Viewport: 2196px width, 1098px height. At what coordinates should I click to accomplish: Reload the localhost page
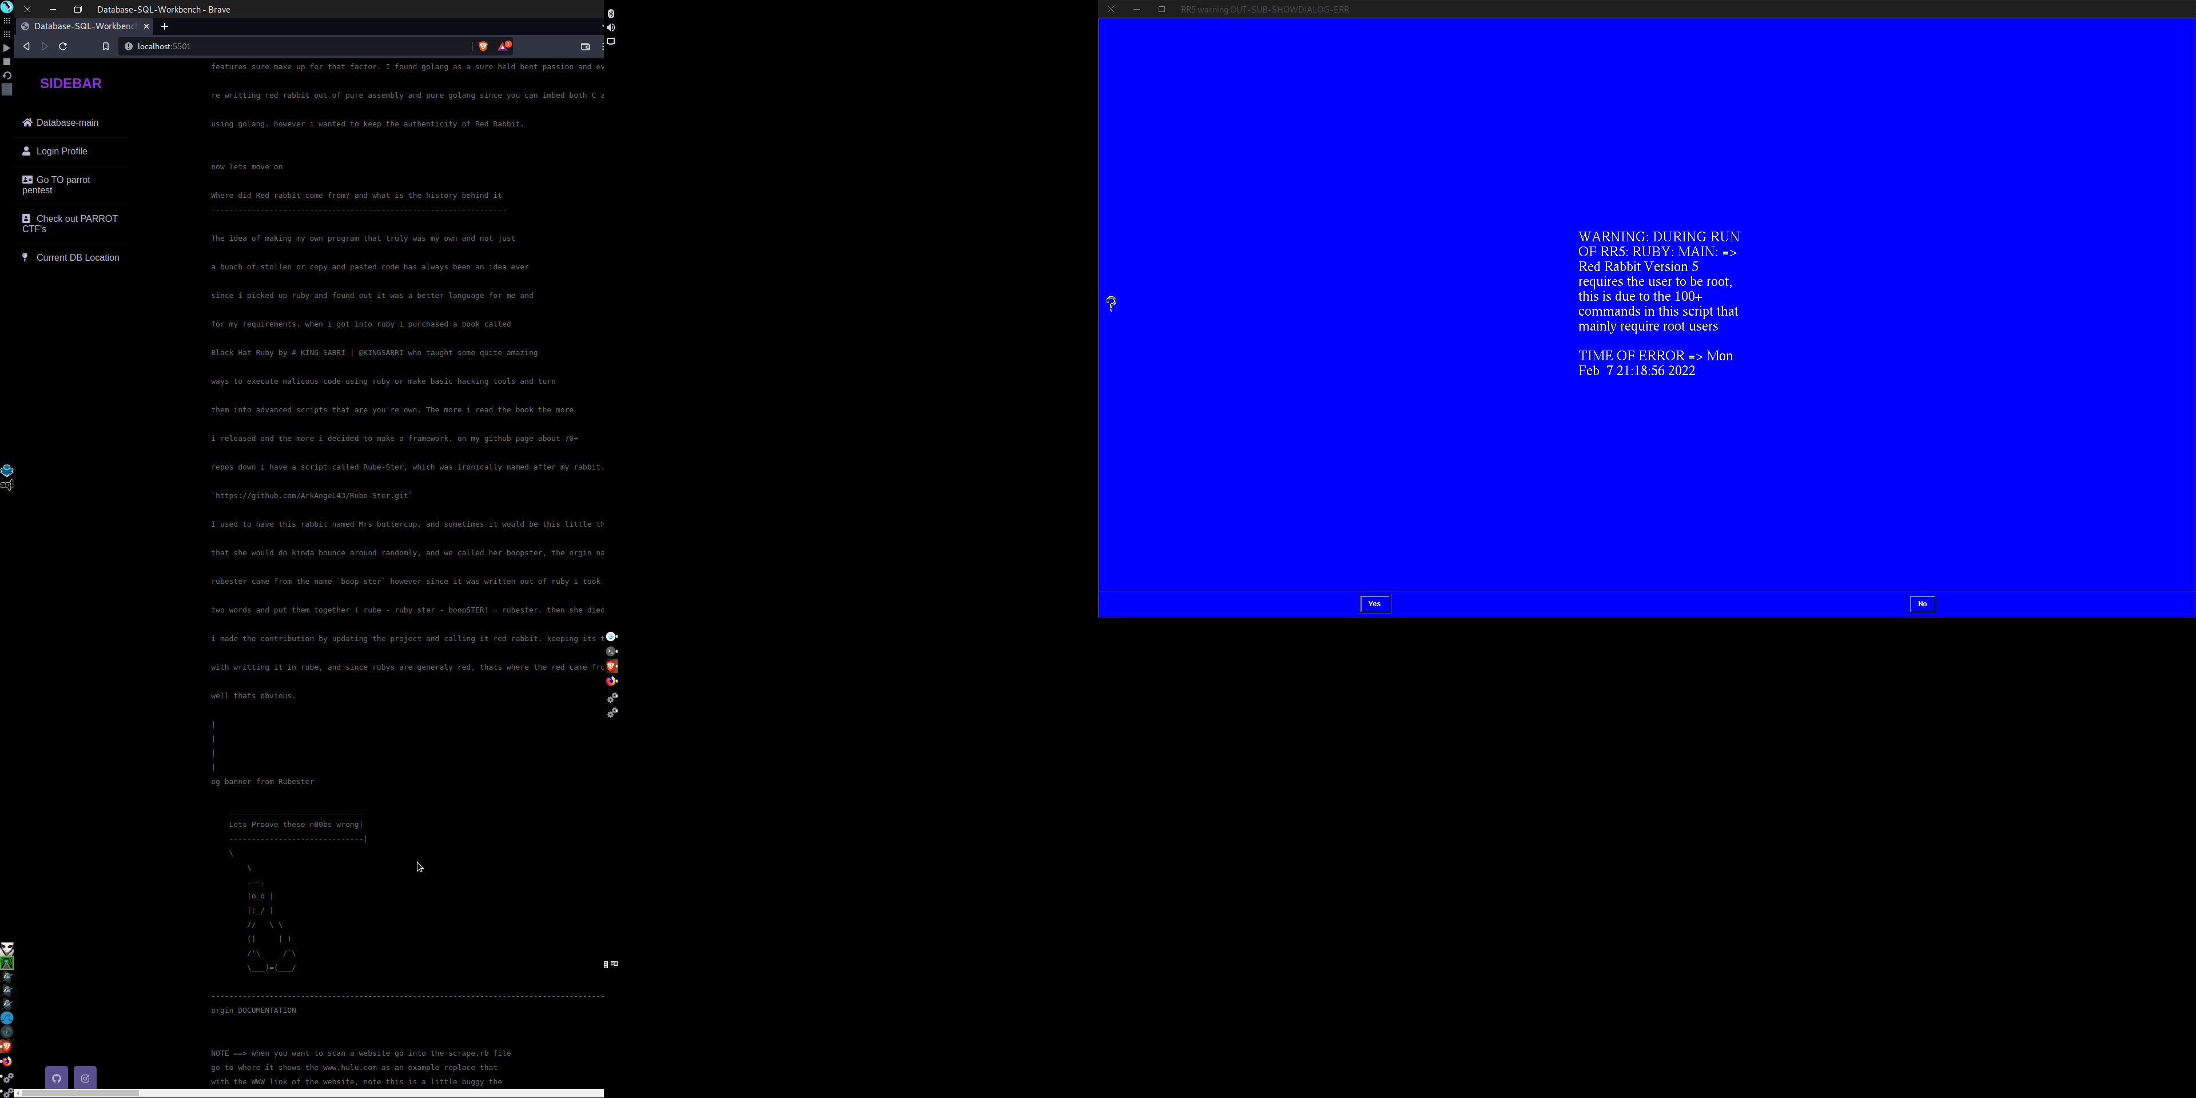(63, 47)
